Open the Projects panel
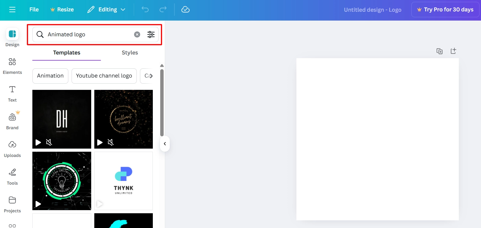This screenshot has height=228, width=481. click(12, 203)
